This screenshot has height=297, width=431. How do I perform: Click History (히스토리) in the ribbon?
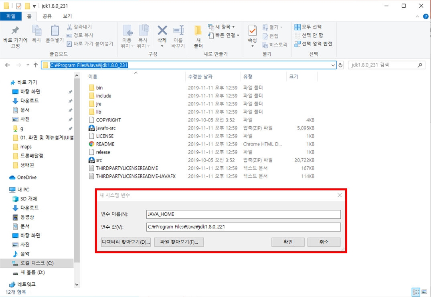pyautogui.click(x=275, y=45)
